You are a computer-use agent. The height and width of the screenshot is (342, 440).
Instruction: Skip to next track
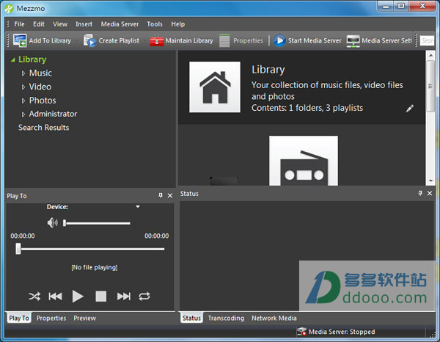pyautogui.click(x=124, y=296)
